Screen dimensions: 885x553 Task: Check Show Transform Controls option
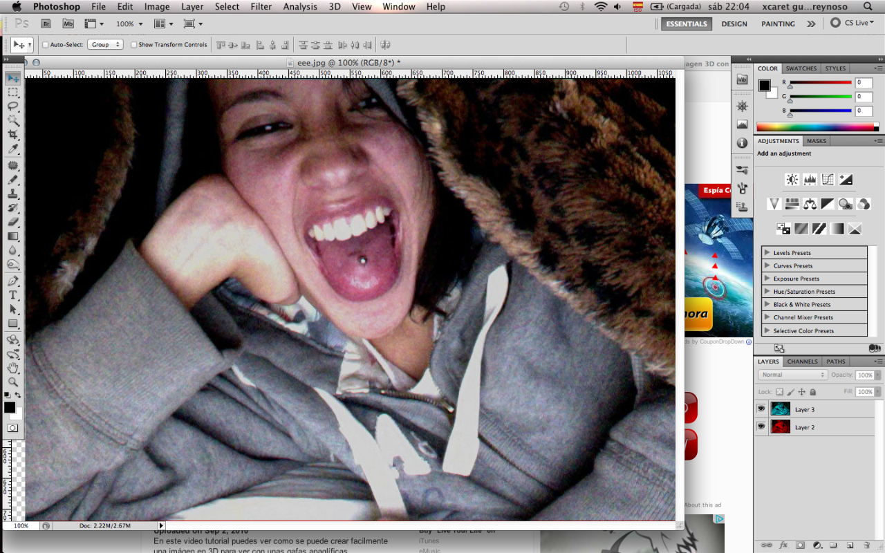coord(133,45)
